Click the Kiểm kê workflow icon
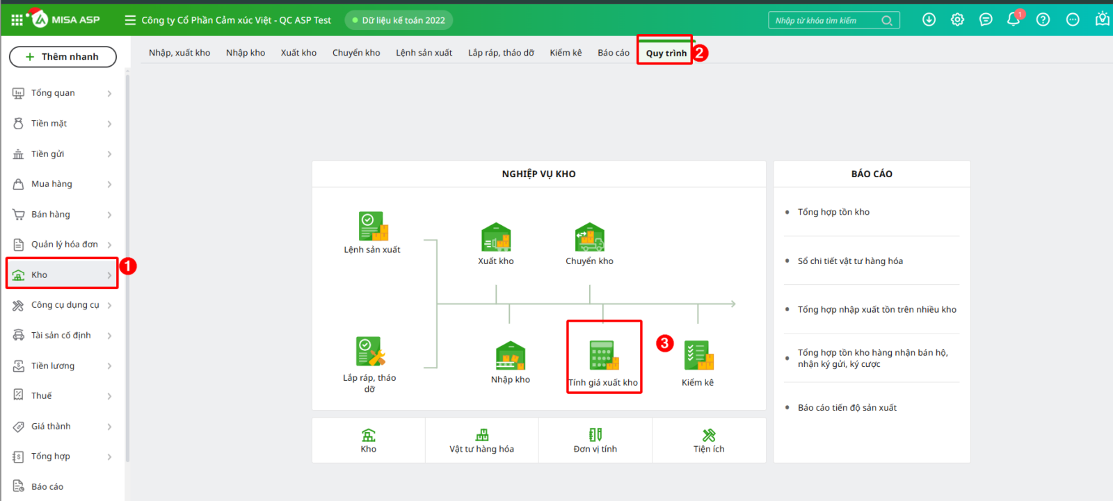This screenshot has height=501, width=1113. pyautogui.click(x=698, y=356)
